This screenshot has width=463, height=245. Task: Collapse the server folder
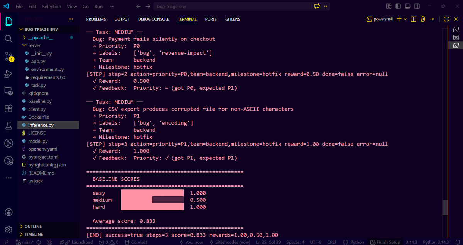tap(34, 45)
